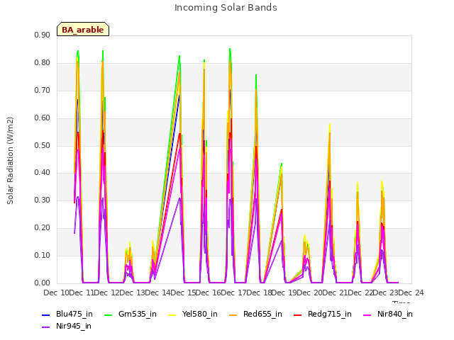Click the 0.70 y-axis tick label
The height and width of the screenshot is (340, 454).
click(x=43, y=90)
